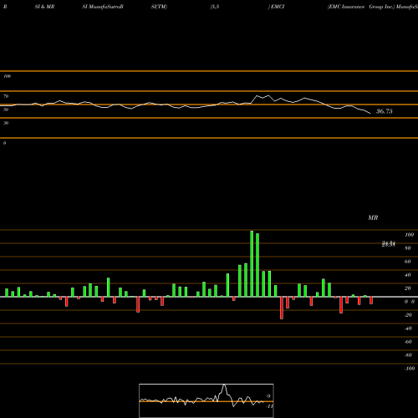418x418 pixels.
Task: Click the RSI scale label 30
Action: pos(6,123)
